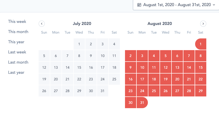Pick August 26 date cell
219x114 pixels.
point(166,91)
